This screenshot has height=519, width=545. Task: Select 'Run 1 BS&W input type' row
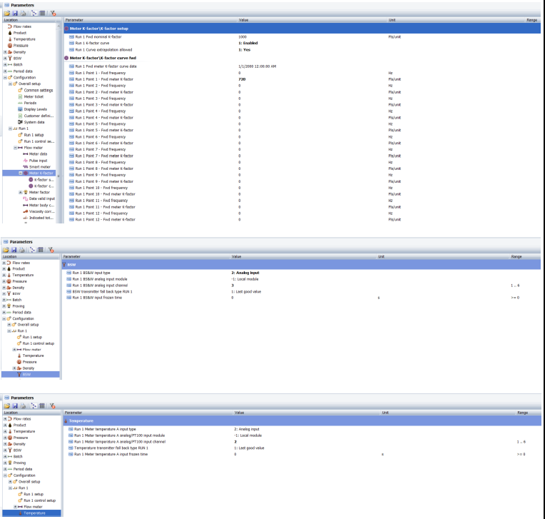click(x=301, y=273)
